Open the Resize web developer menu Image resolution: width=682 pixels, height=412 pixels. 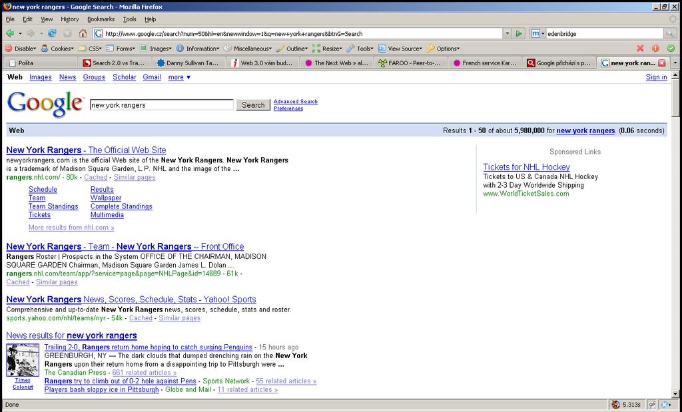tap(327, 49)
